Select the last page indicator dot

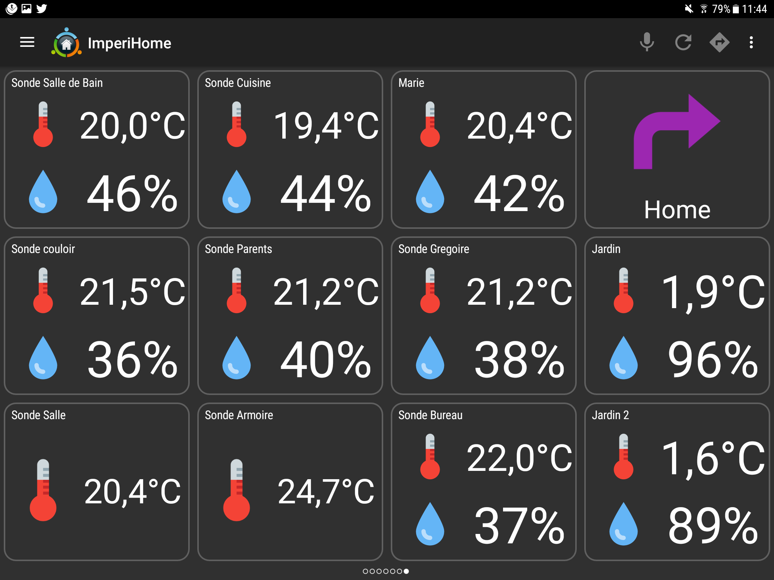tap(406, 571)
